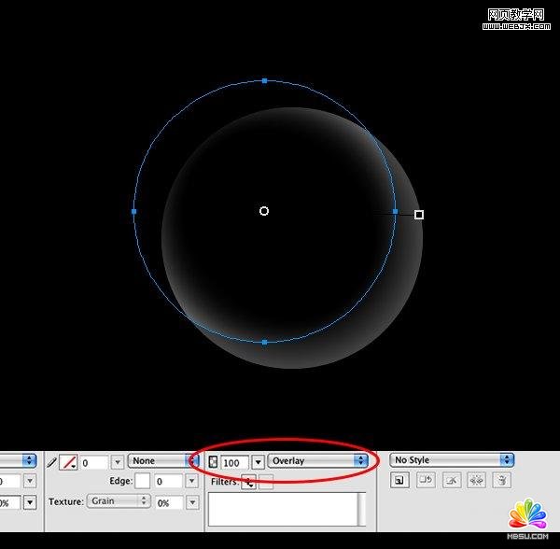Click the opacity icon beside 100
The image size is (560, 549).
[212, 461]
